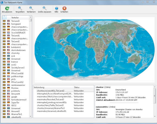The image size is (157, 124).
Task: Click the German flag beside SuperTor
Action: pos(8,102)
